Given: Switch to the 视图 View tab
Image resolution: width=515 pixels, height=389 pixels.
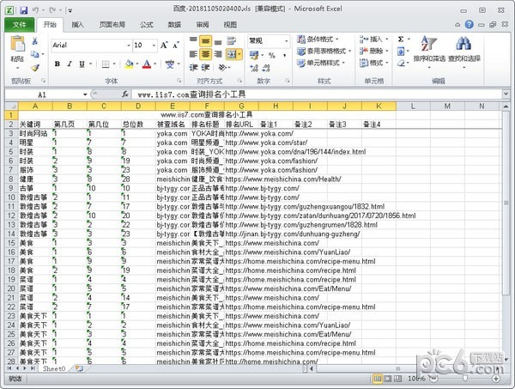Looking at the screenshot, I should pyautogui.click(x=230, y=25).
